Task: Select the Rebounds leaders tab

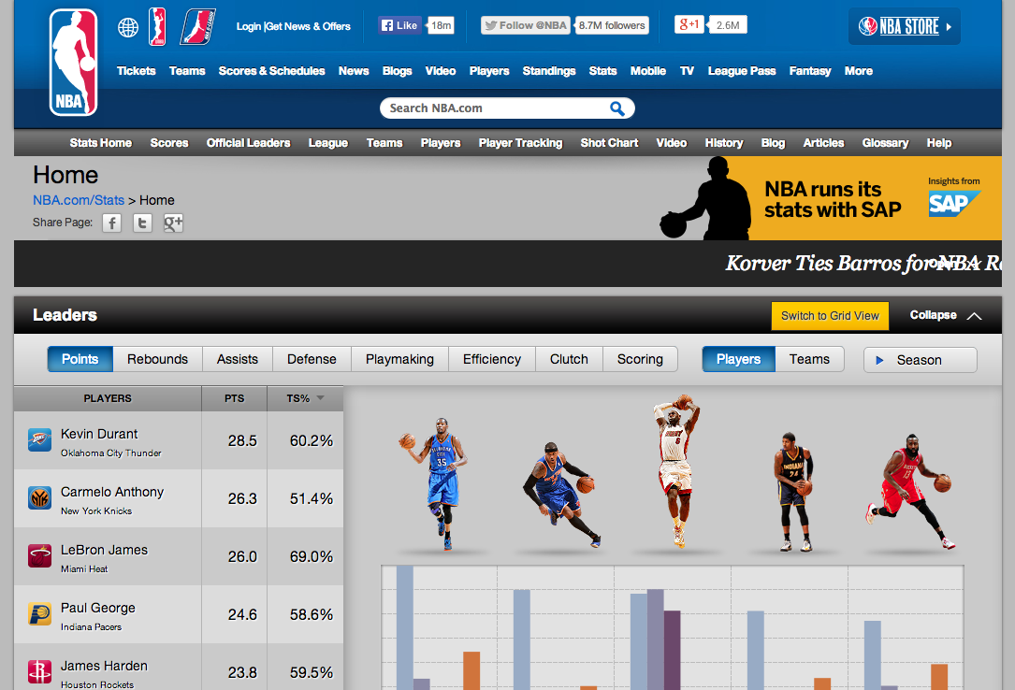Action: [157, 360]
